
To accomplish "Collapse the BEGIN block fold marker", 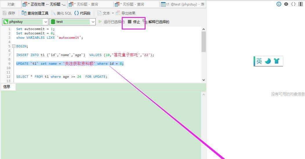I will [14, 46].
